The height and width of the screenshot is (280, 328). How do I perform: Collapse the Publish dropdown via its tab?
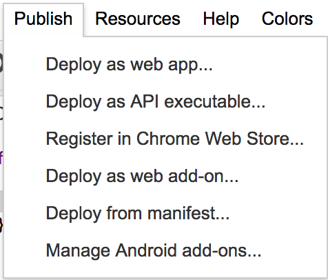[x=43, y=19]
